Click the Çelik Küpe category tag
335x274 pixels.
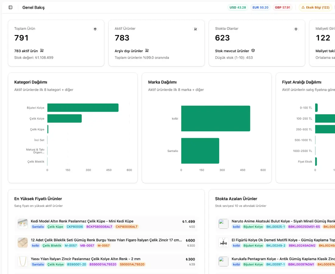tap(55, 227)
